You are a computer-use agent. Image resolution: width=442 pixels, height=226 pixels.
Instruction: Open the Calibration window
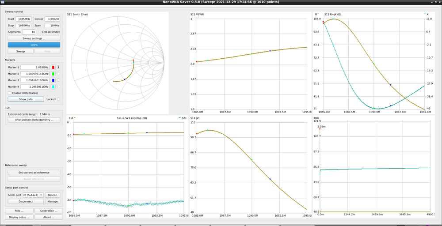[46, 211]
